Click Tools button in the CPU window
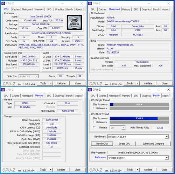This screenshot has height=174, width=175. [43, 83]
